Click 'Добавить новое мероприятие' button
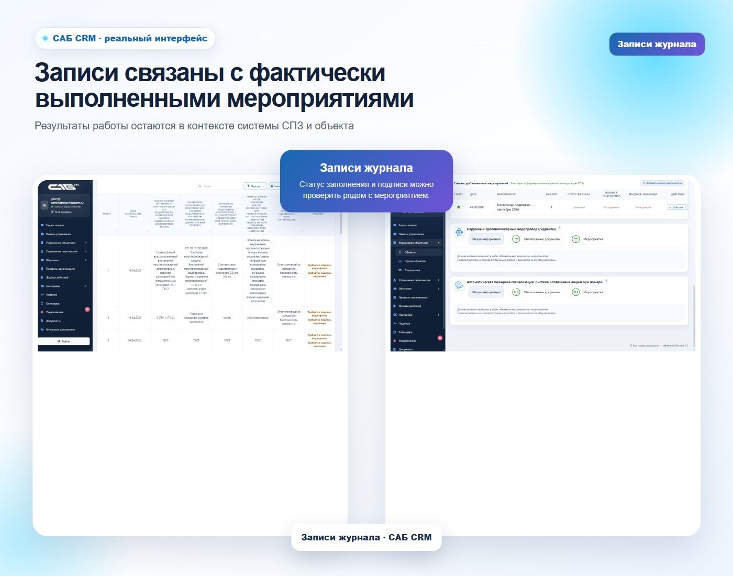The width and height of the screenshot is (733, 576). tap(662, 183)
